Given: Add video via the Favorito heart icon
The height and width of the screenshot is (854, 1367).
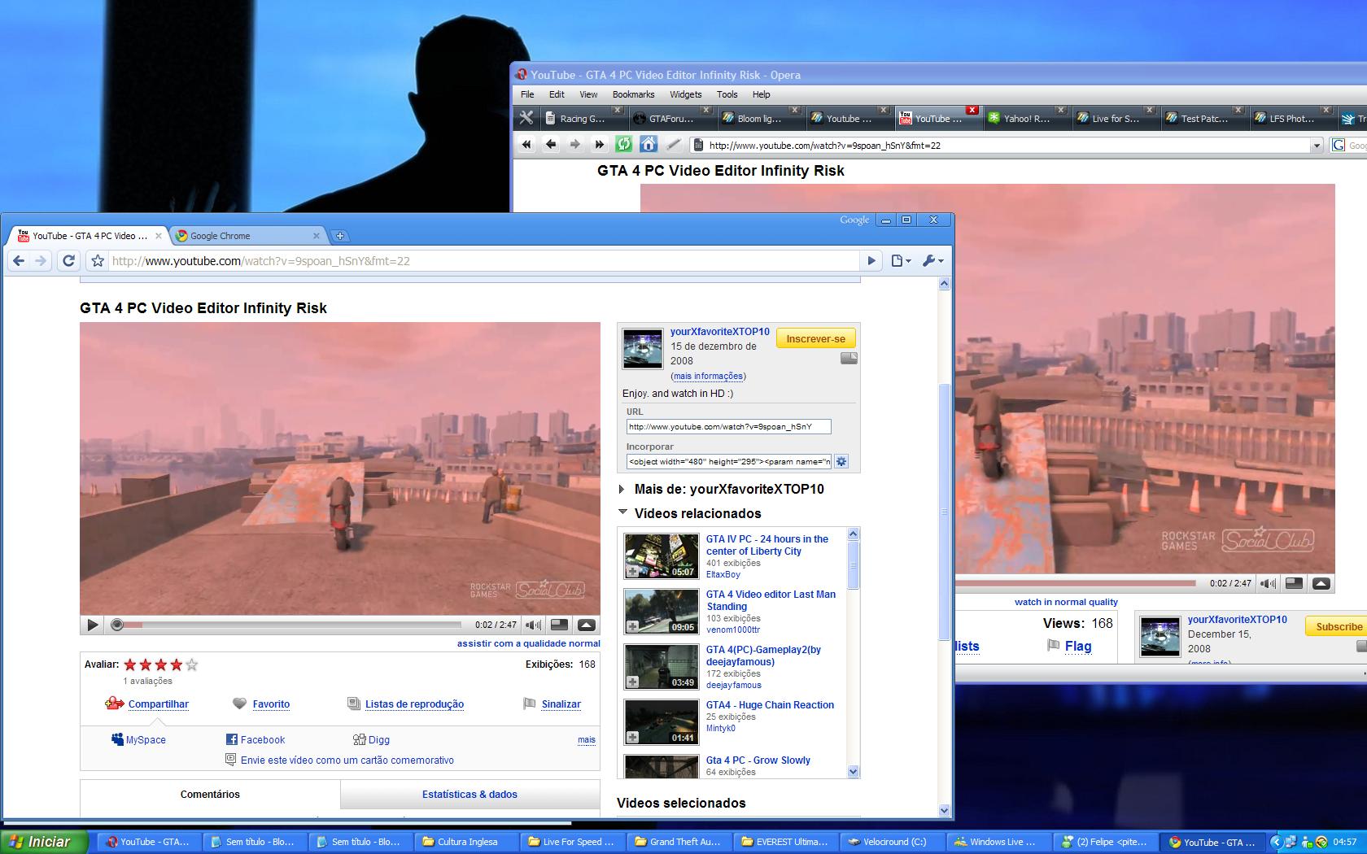Looking at the screenshot, I should click(239, 704).
